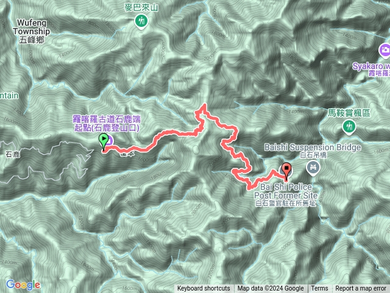This screenshot has height=293, width=390.
Task: Select the 霞喀羅古道石鹿端起點 label
Action: coord(107,123)
